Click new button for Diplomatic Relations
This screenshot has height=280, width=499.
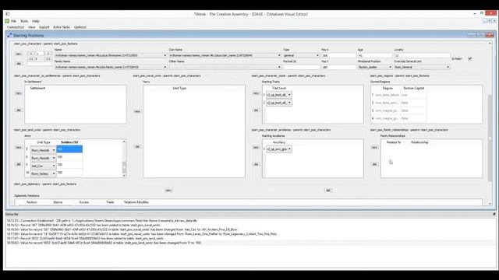click(x=168, y=191)
